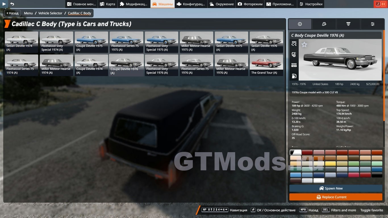Click the play arrow in the top bar
The width and height of the screenshot is (388, 218).
4,4
